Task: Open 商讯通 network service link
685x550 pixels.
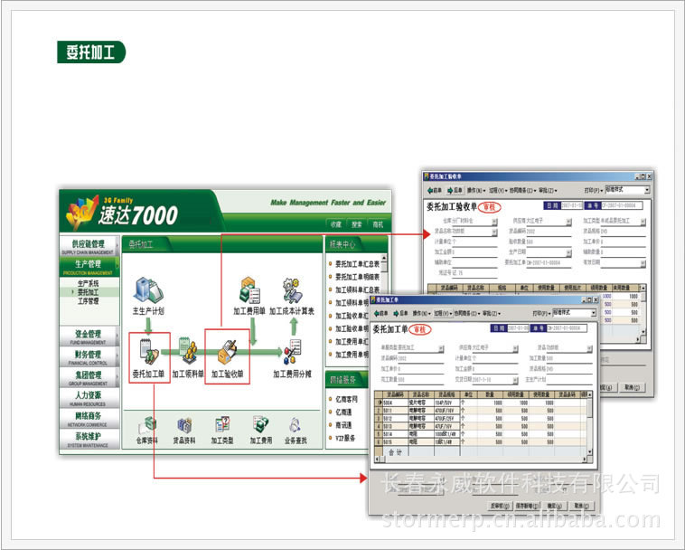Action: coord(343,425)
